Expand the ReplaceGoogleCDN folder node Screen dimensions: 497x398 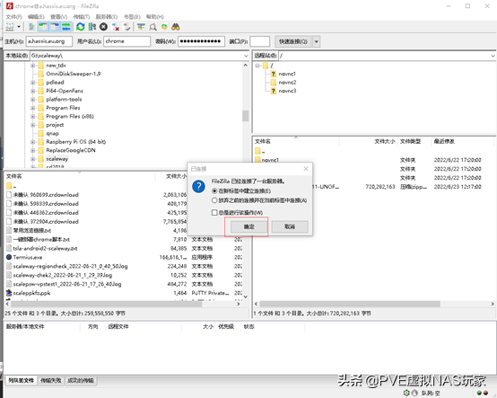click(33, 150)
